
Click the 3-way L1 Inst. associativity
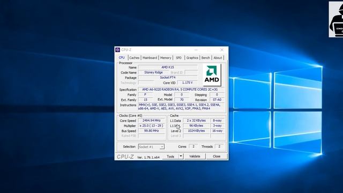pyautogui.click(x=217, y=125)
